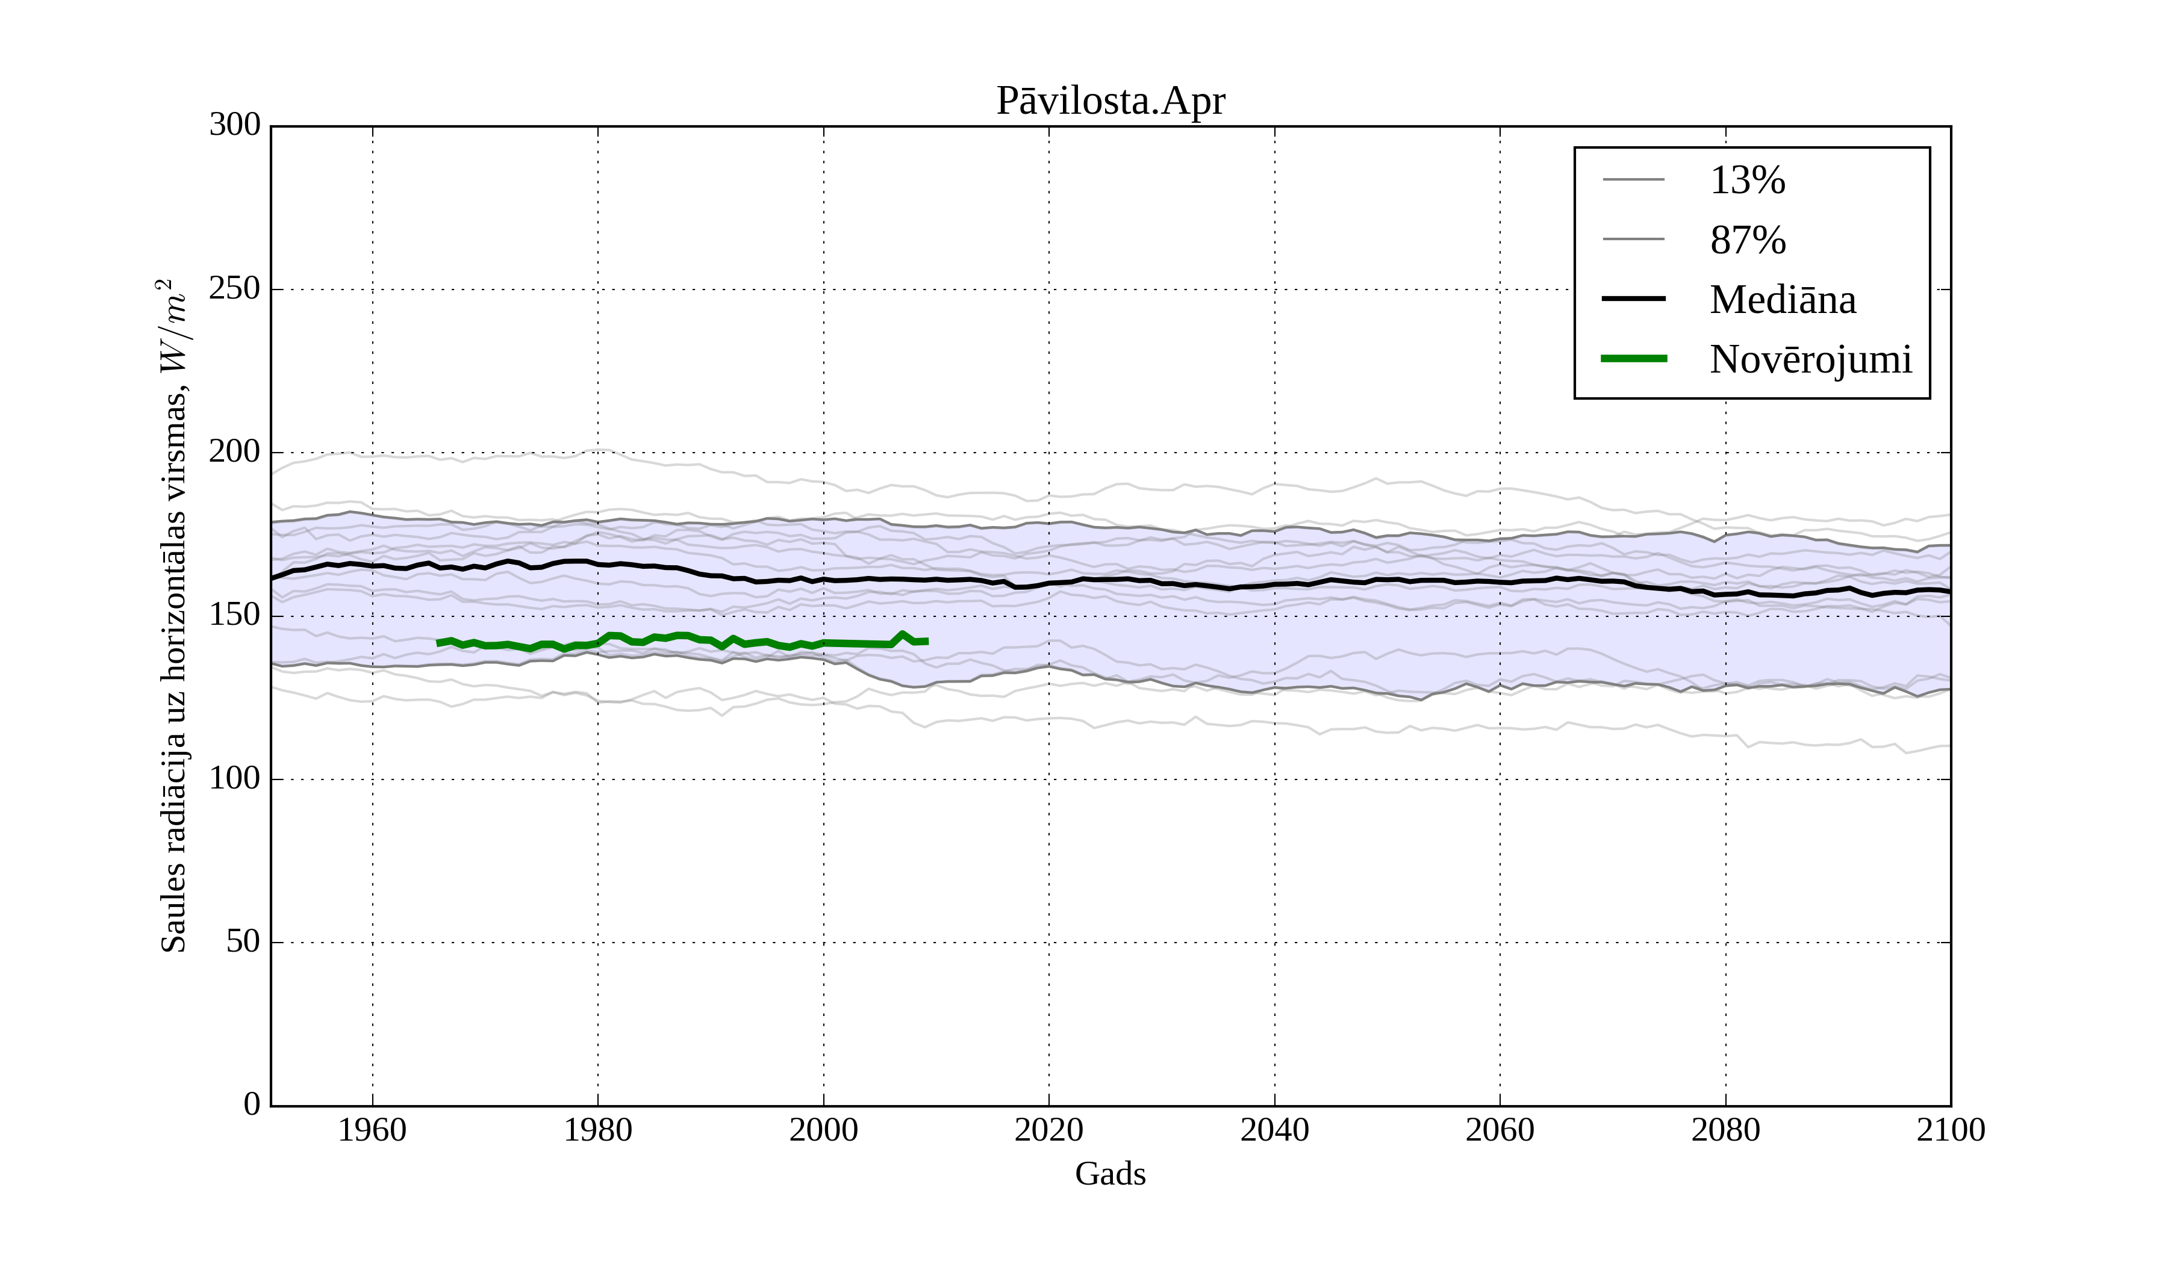The height and width of the screenshot is (1264, 2168).
Task: Click the 2100 x-axis tick label
Action: tap(1951, 1130)
